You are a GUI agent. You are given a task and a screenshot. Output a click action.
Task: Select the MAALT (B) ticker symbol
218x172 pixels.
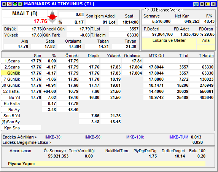[x=25, y=14]
